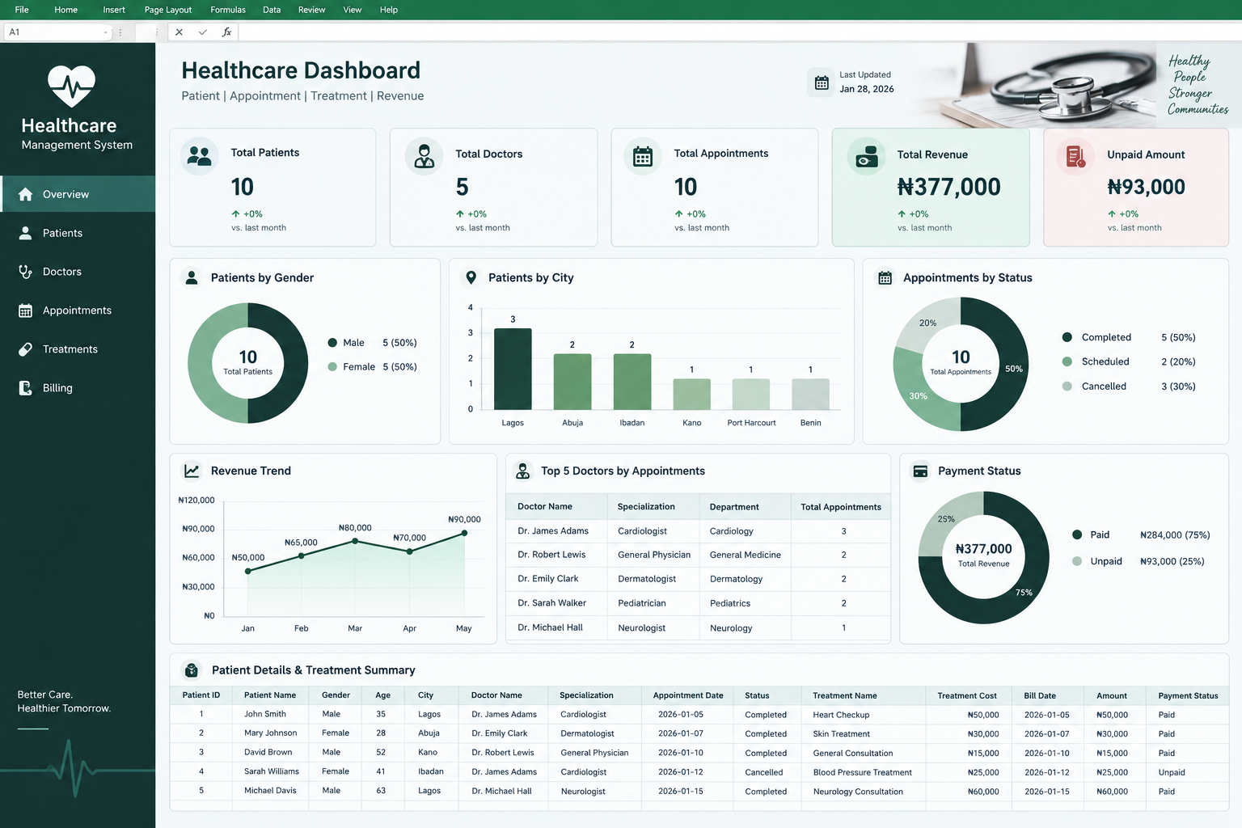Open the Insert ribbon tab
Viewport: 1242px width, 828px height.
tap(114, 10)
